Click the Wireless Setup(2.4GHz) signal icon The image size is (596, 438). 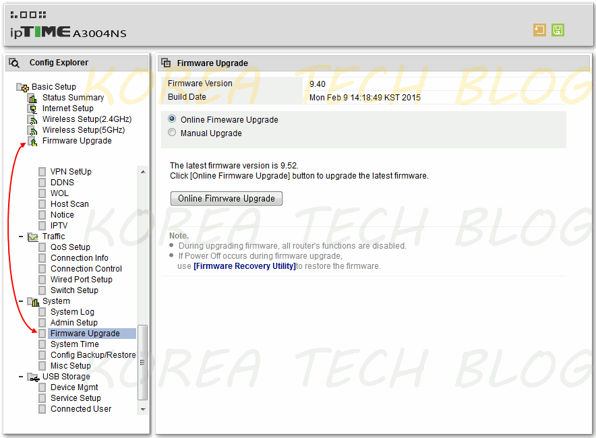tap(33, 120)
